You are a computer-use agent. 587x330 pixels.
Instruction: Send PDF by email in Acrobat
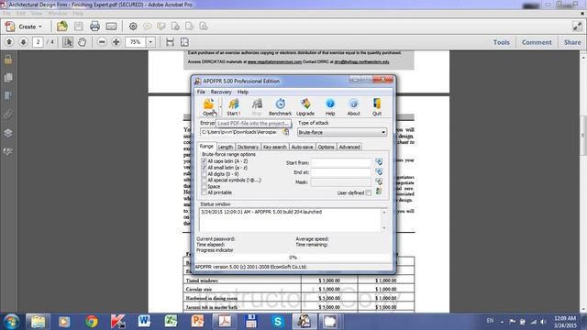coord(111,27)
